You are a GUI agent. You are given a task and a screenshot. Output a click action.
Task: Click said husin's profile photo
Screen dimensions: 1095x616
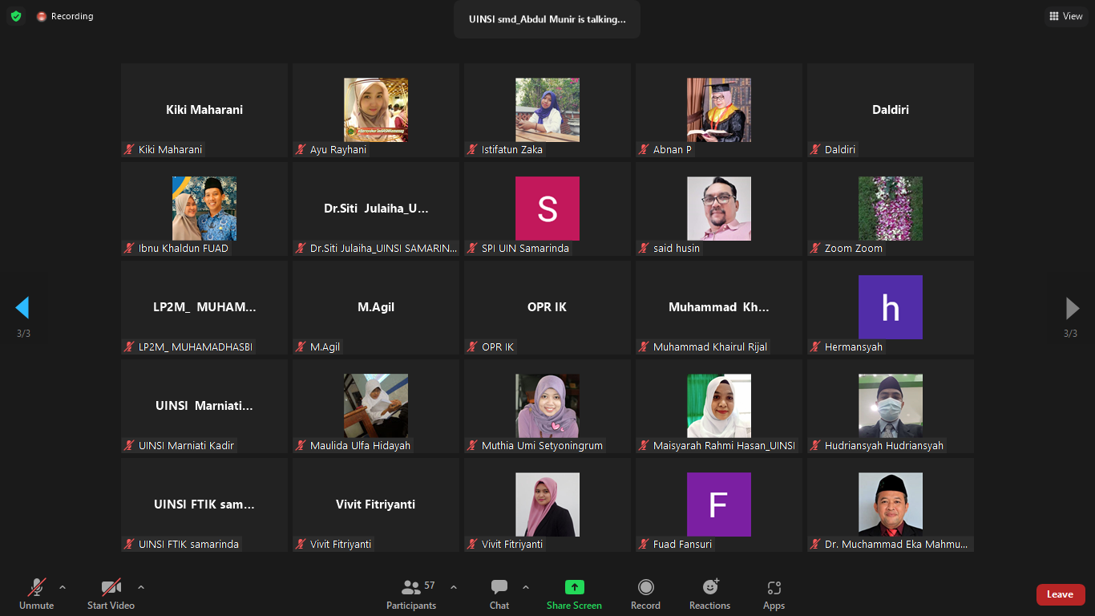click(719, 209)
